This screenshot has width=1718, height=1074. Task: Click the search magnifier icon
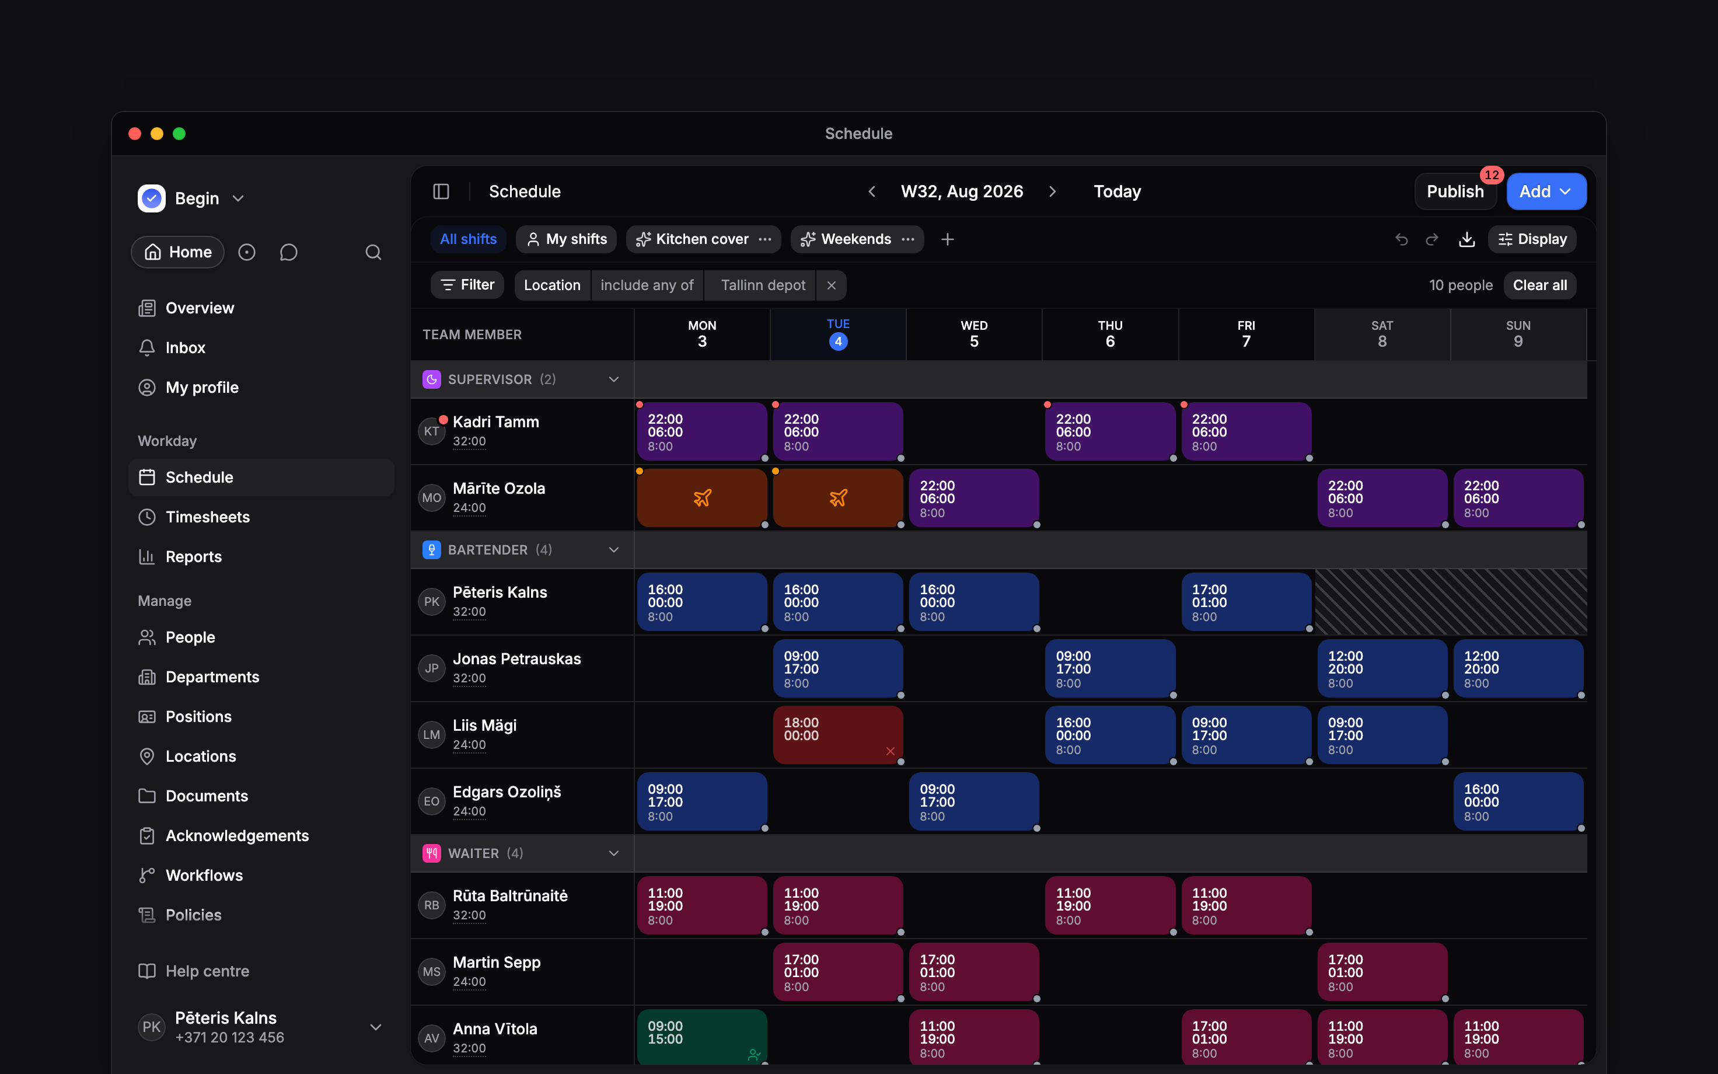[x=373, y=252]
